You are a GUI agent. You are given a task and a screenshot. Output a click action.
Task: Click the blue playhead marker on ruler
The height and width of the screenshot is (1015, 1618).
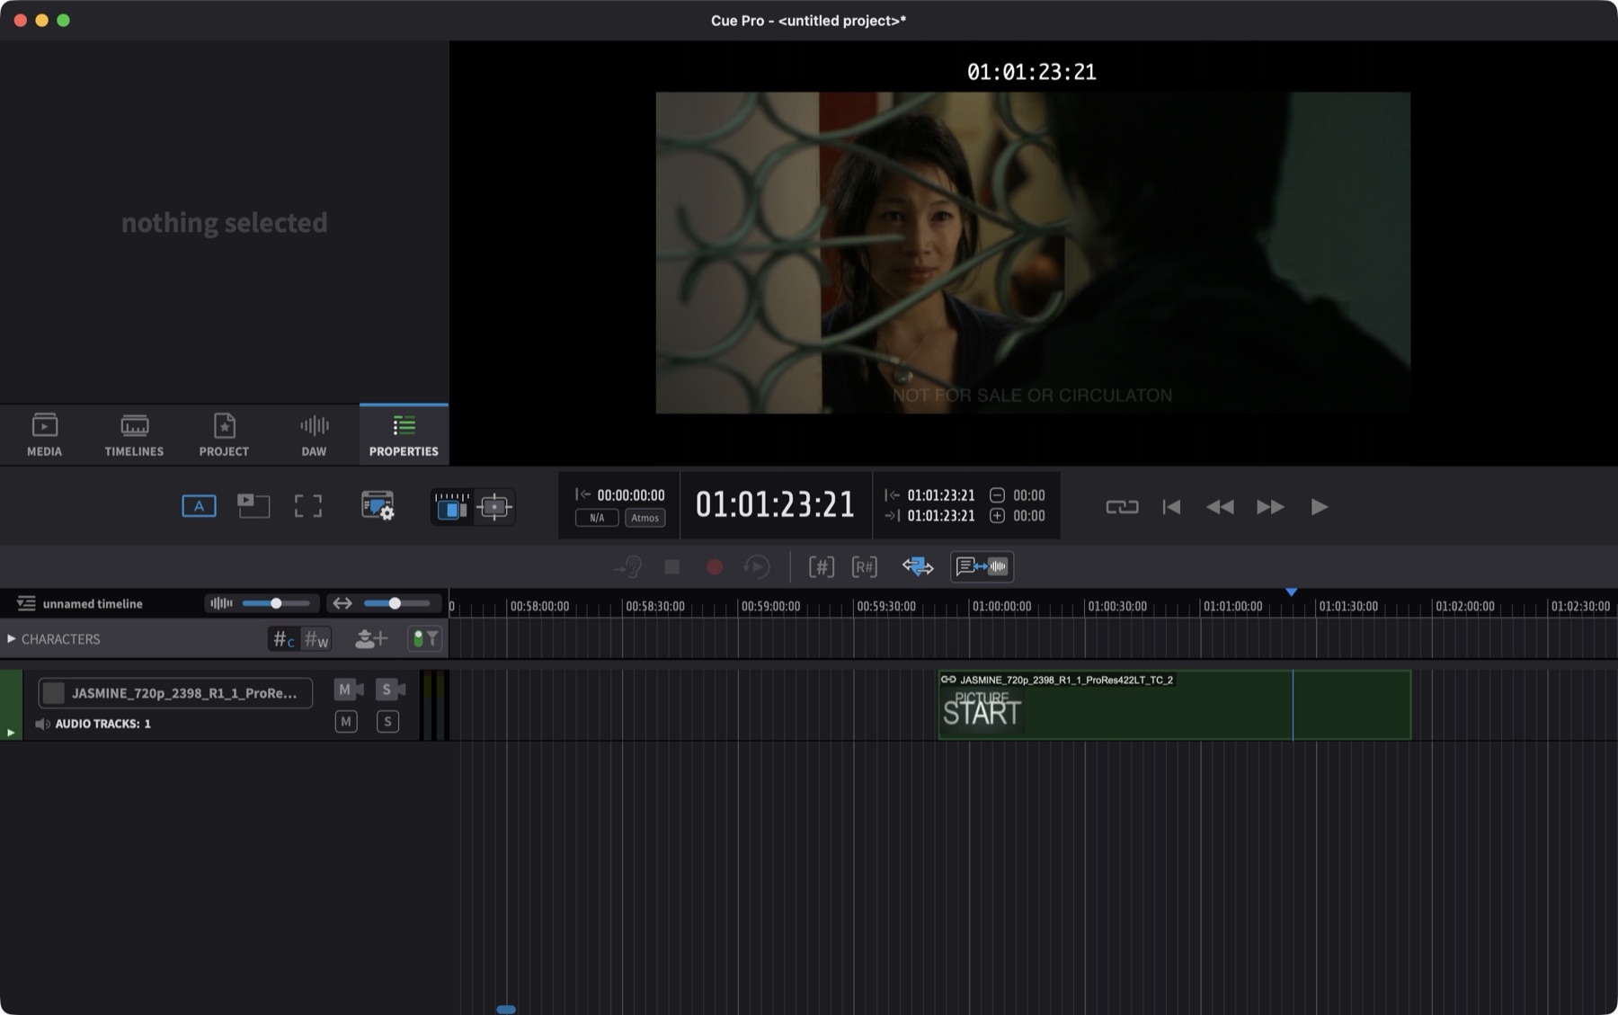1292,592
